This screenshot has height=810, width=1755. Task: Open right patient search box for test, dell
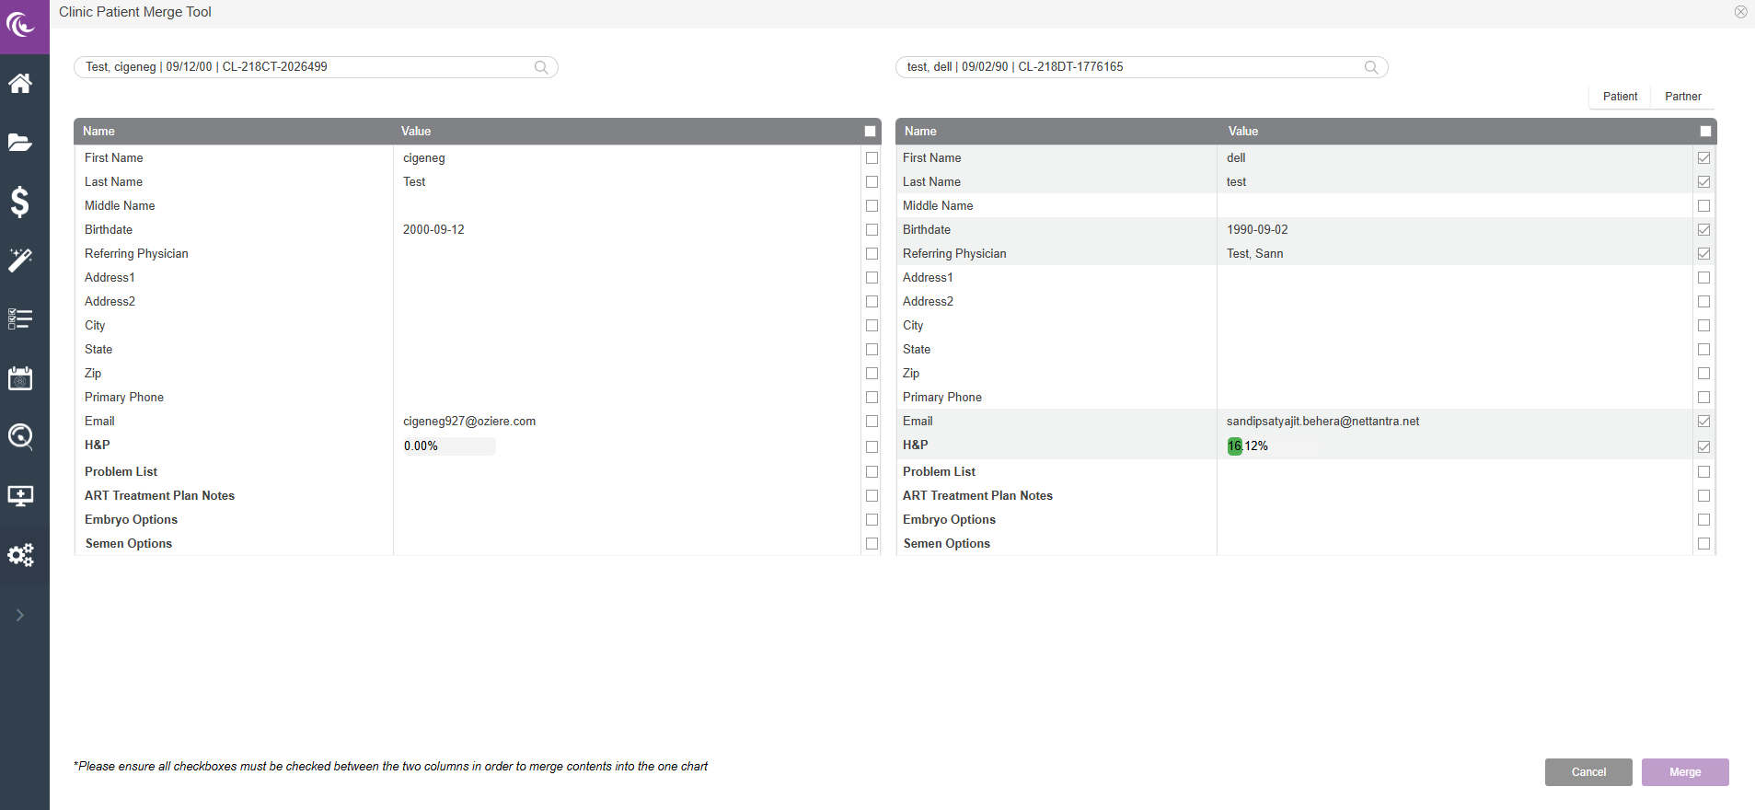pos(1132,67)
